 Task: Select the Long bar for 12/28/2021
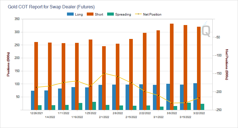tap(33, 100)
